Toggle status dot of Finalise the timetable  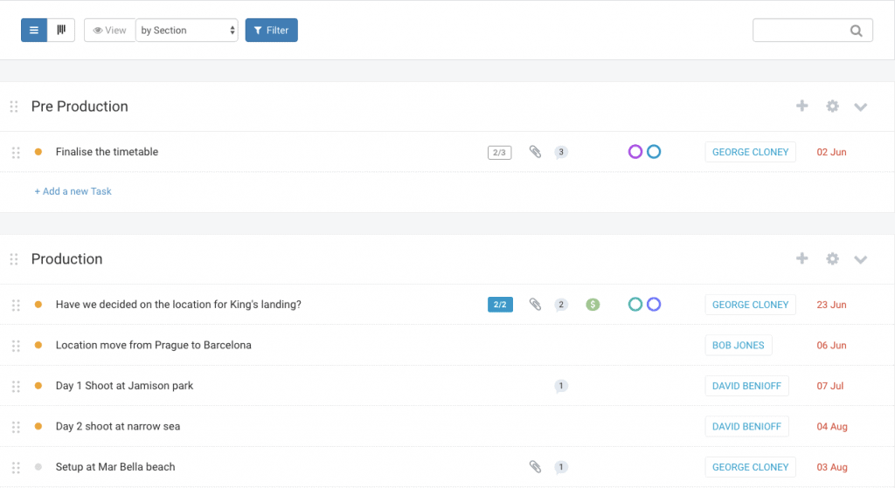pos(38,152)
